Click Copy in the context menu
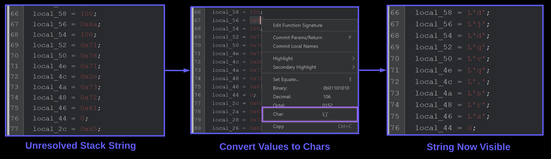The height and width of the screenshot is (159, 551). (309, 127)
